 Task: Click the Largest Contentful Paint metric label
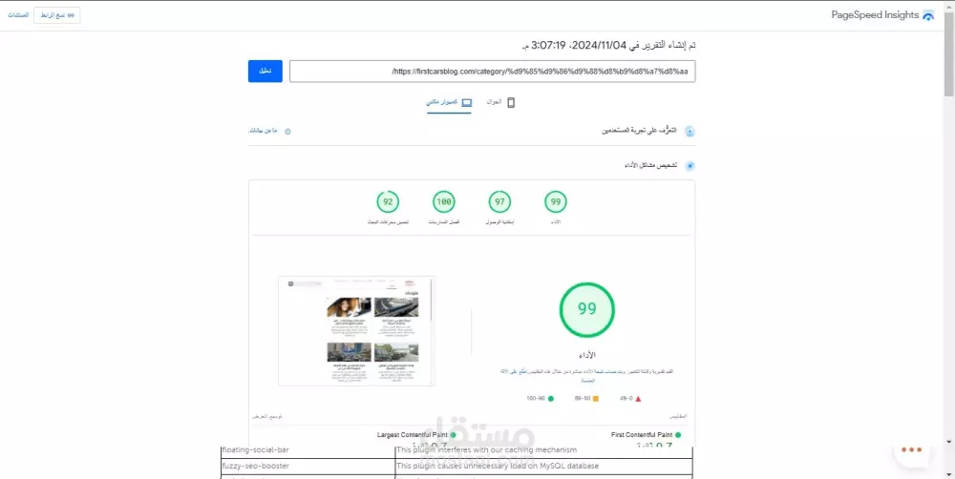[x=413, y=435]
